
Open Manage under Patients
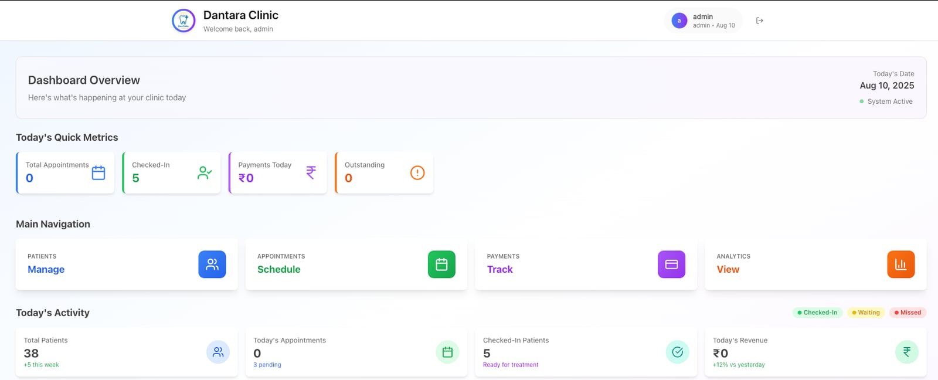click(x=46, y=270)
